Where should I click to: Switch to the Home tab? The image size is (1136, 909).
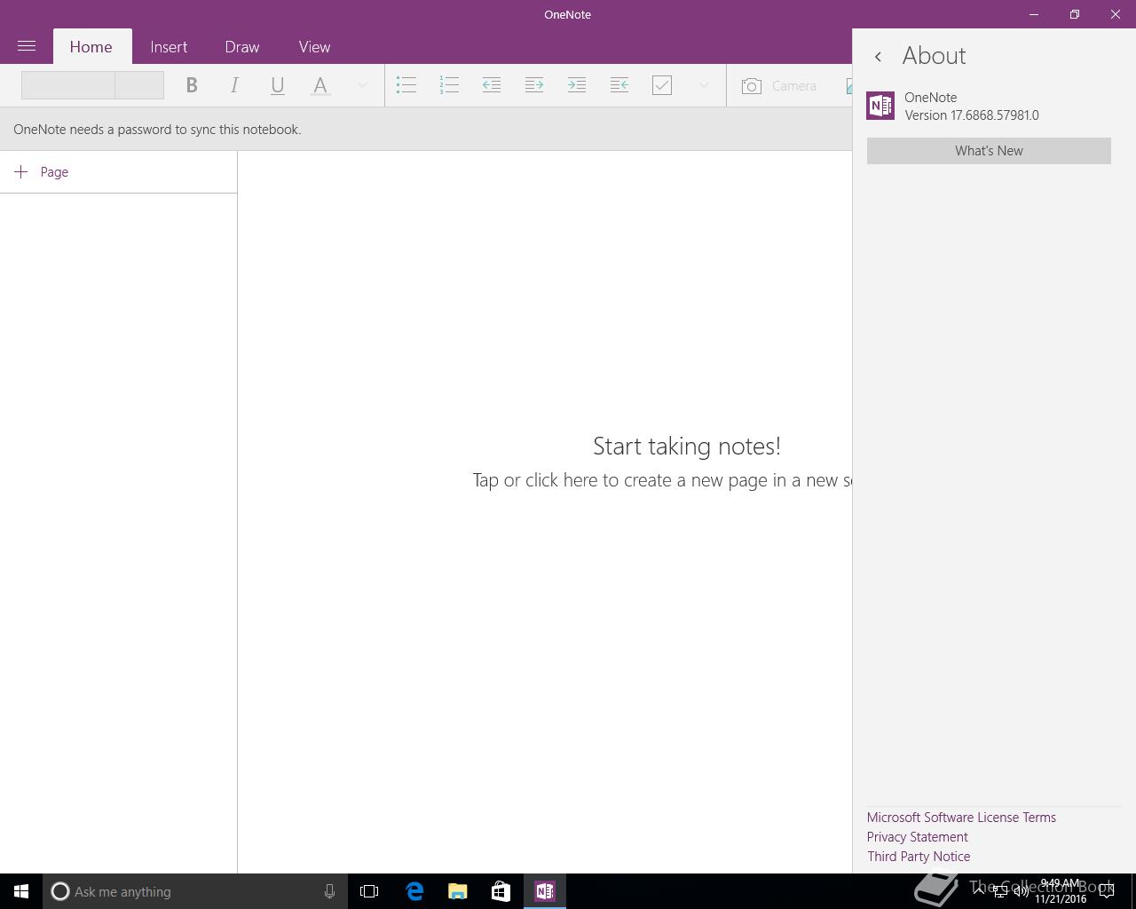tap(91, 47)
